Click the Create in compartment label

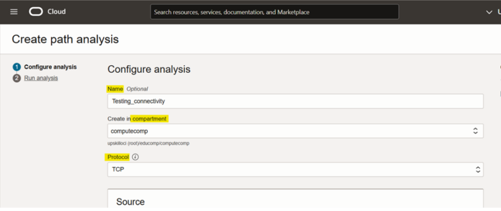click(x=137, y=118)
